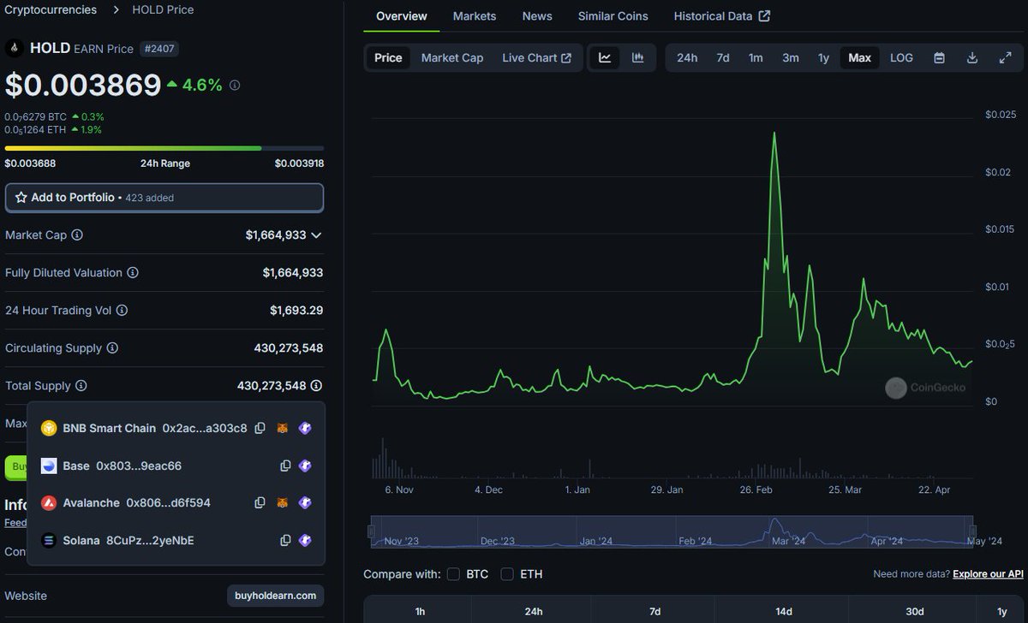Click the 7d column header in performance table

tap(654, 611)
